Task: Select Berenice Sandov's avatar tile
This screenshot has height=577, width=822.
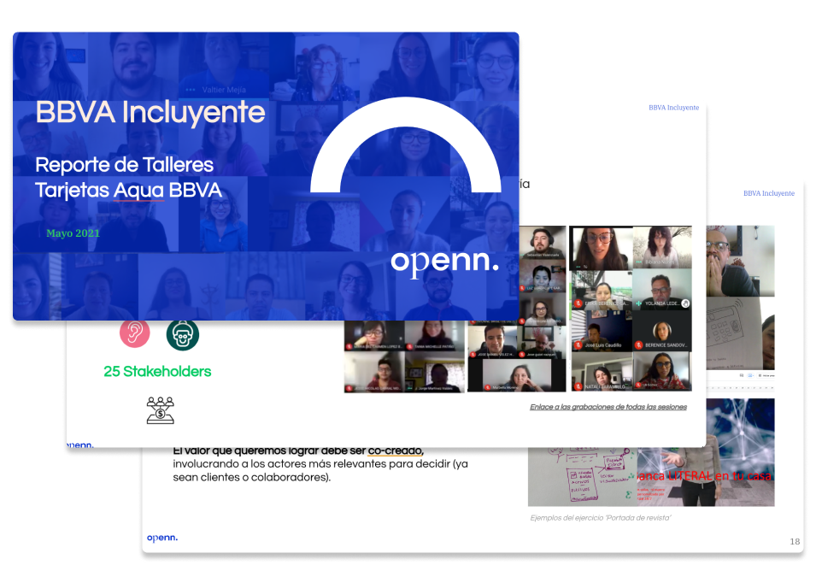Action: tap(662, 330)
